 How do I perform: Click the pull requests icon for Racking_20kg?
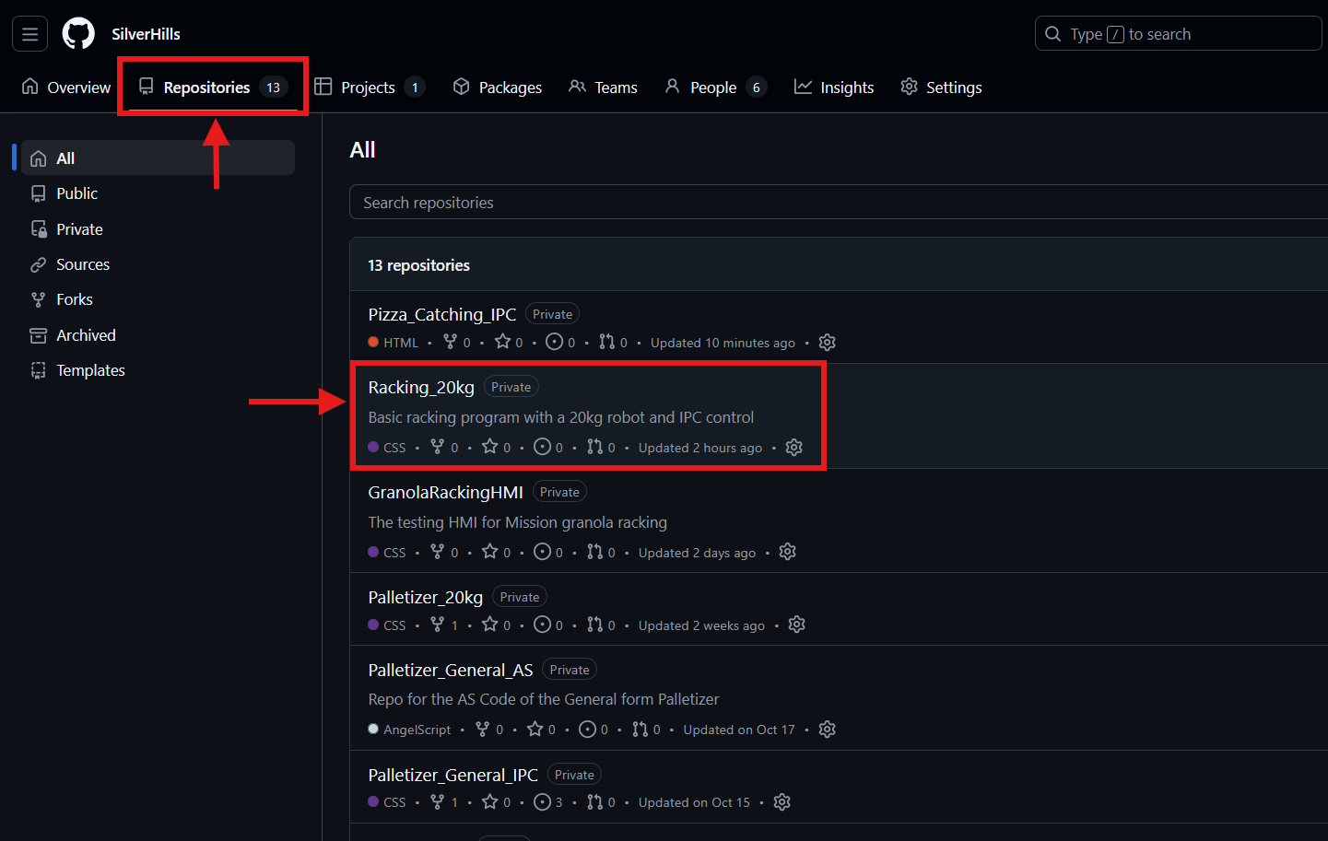594,447
